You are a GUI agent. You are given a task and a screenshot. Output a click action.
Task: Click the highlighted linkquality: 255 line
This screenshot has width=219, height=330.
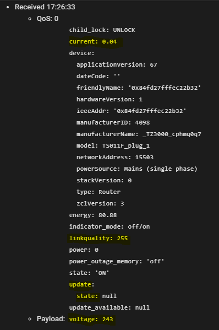(98, 238)
